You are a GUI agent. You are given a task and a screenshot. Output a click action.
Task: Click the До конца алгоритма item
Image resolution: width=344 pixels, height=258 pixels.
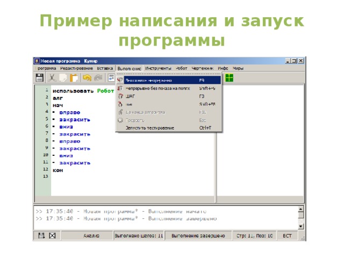click(x=168, y=112)
